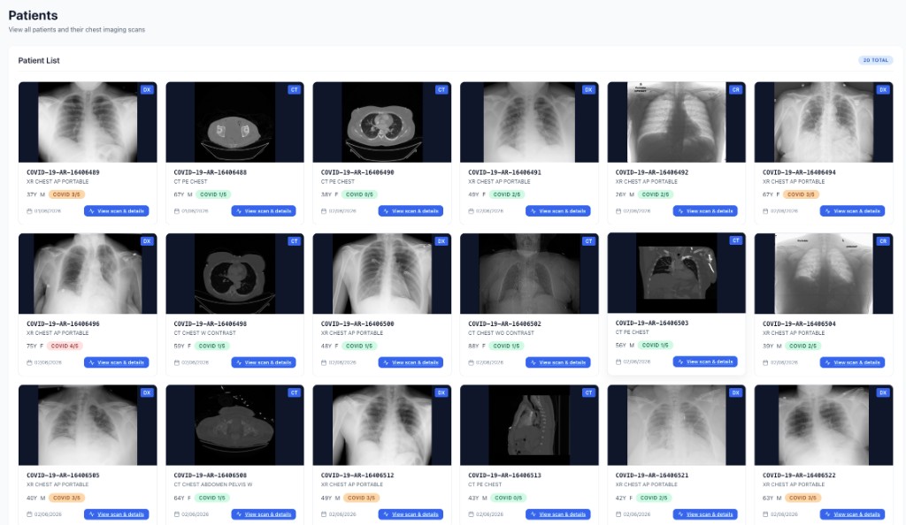Click sagittal CT thumbnail of COVID-19-AR-16406513
The height and width of the screenshot is (525, 906).
[x=529, y=425]
